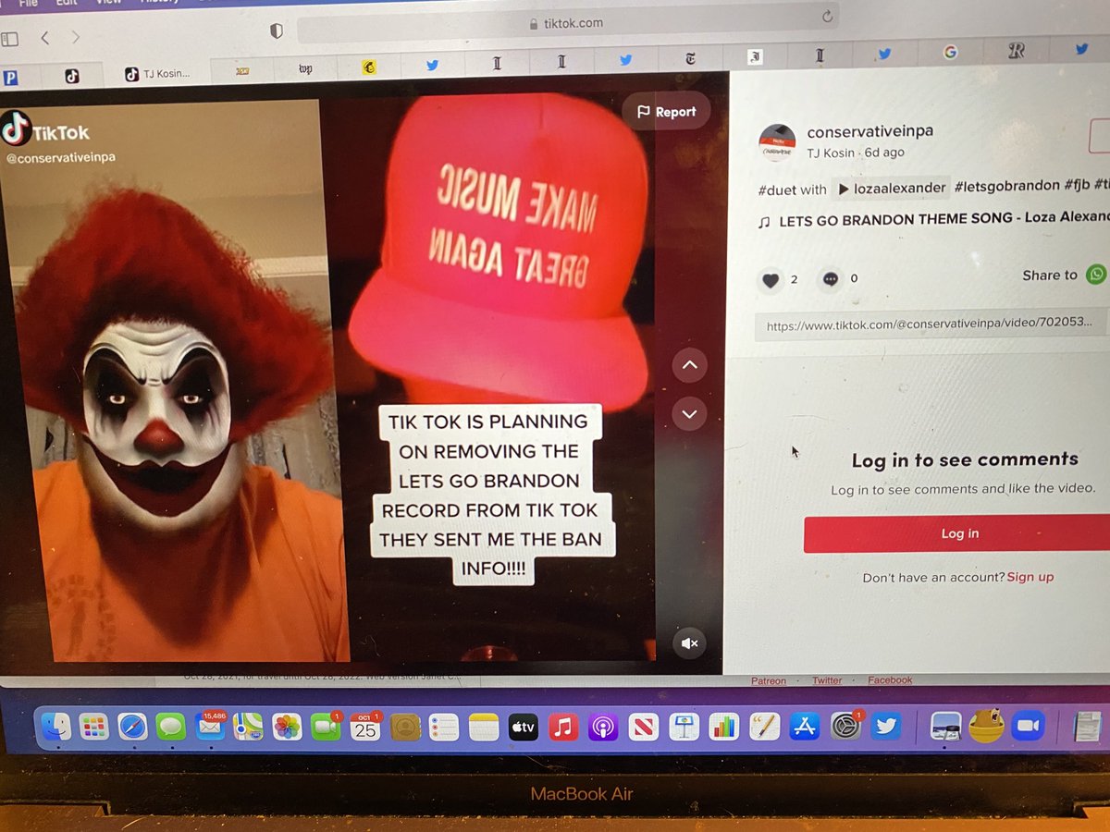This screenshot has height=832, width=1110.
Task: Switch to the pinned TikTok tab
Action: (72, 76)
